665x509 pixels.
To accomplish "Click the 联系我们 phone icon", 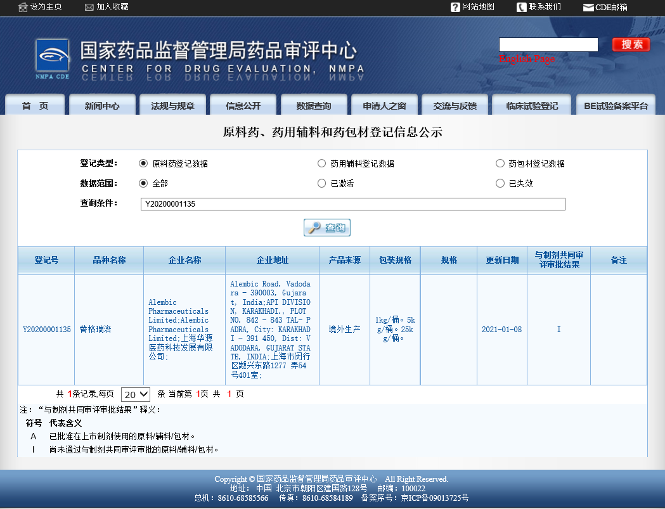I will 521,8.
